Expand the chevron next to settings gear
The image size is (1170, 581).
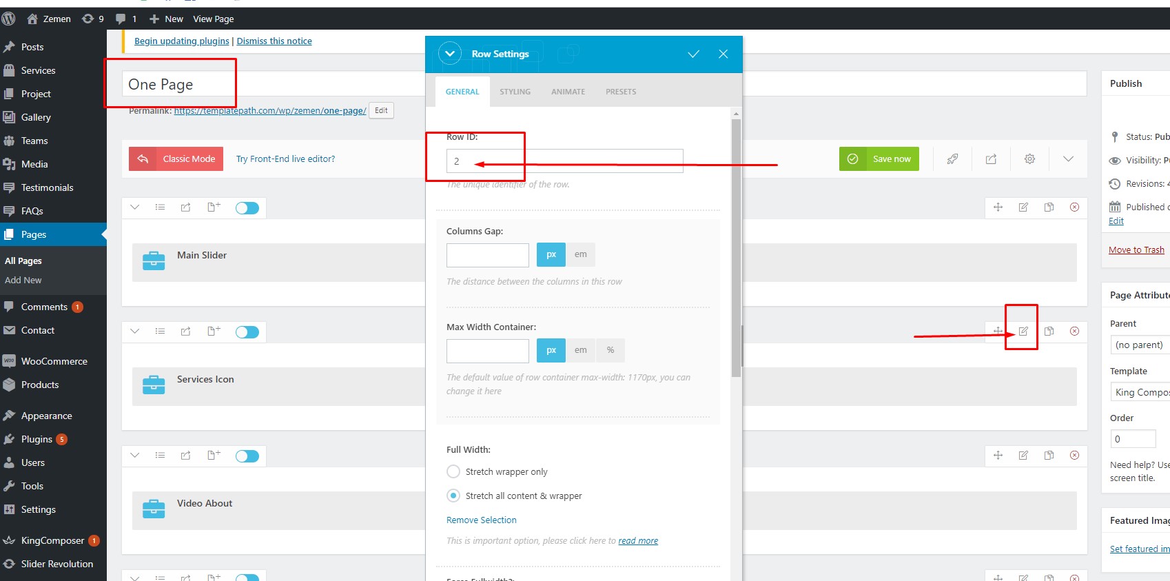pyautogui.click(x=1068, y=159)
